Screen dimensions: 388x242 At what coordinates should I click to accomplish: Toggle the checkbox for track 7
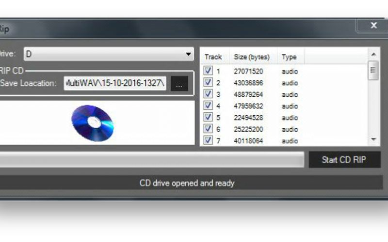pos(208,140)
